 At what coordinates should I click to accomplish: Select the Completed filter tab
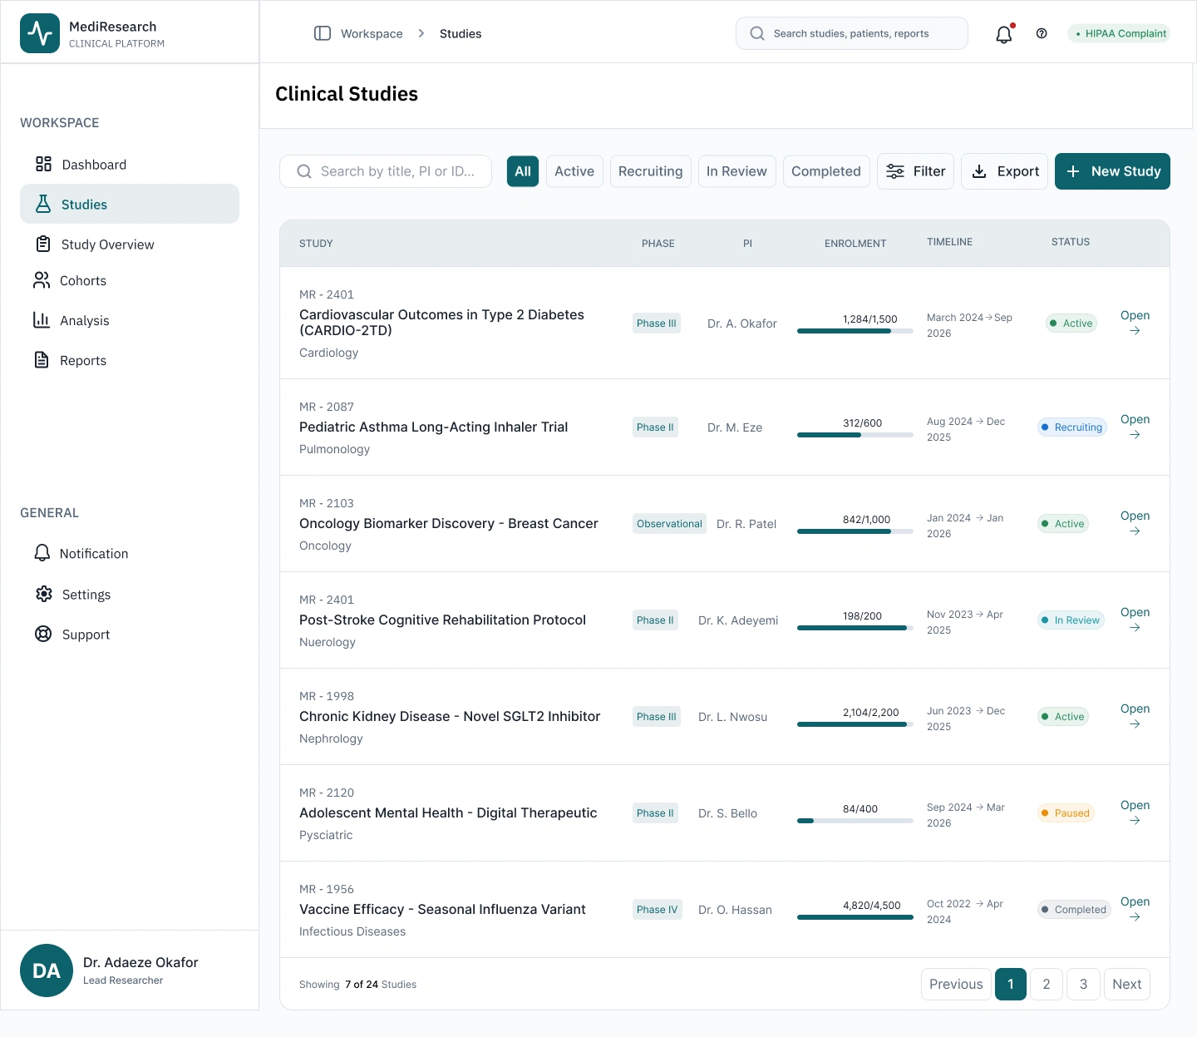826,171
